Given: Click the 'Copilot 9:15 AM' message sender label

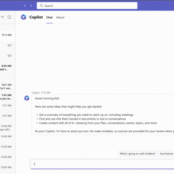Looking at the screenshot, I should (41, 93).
